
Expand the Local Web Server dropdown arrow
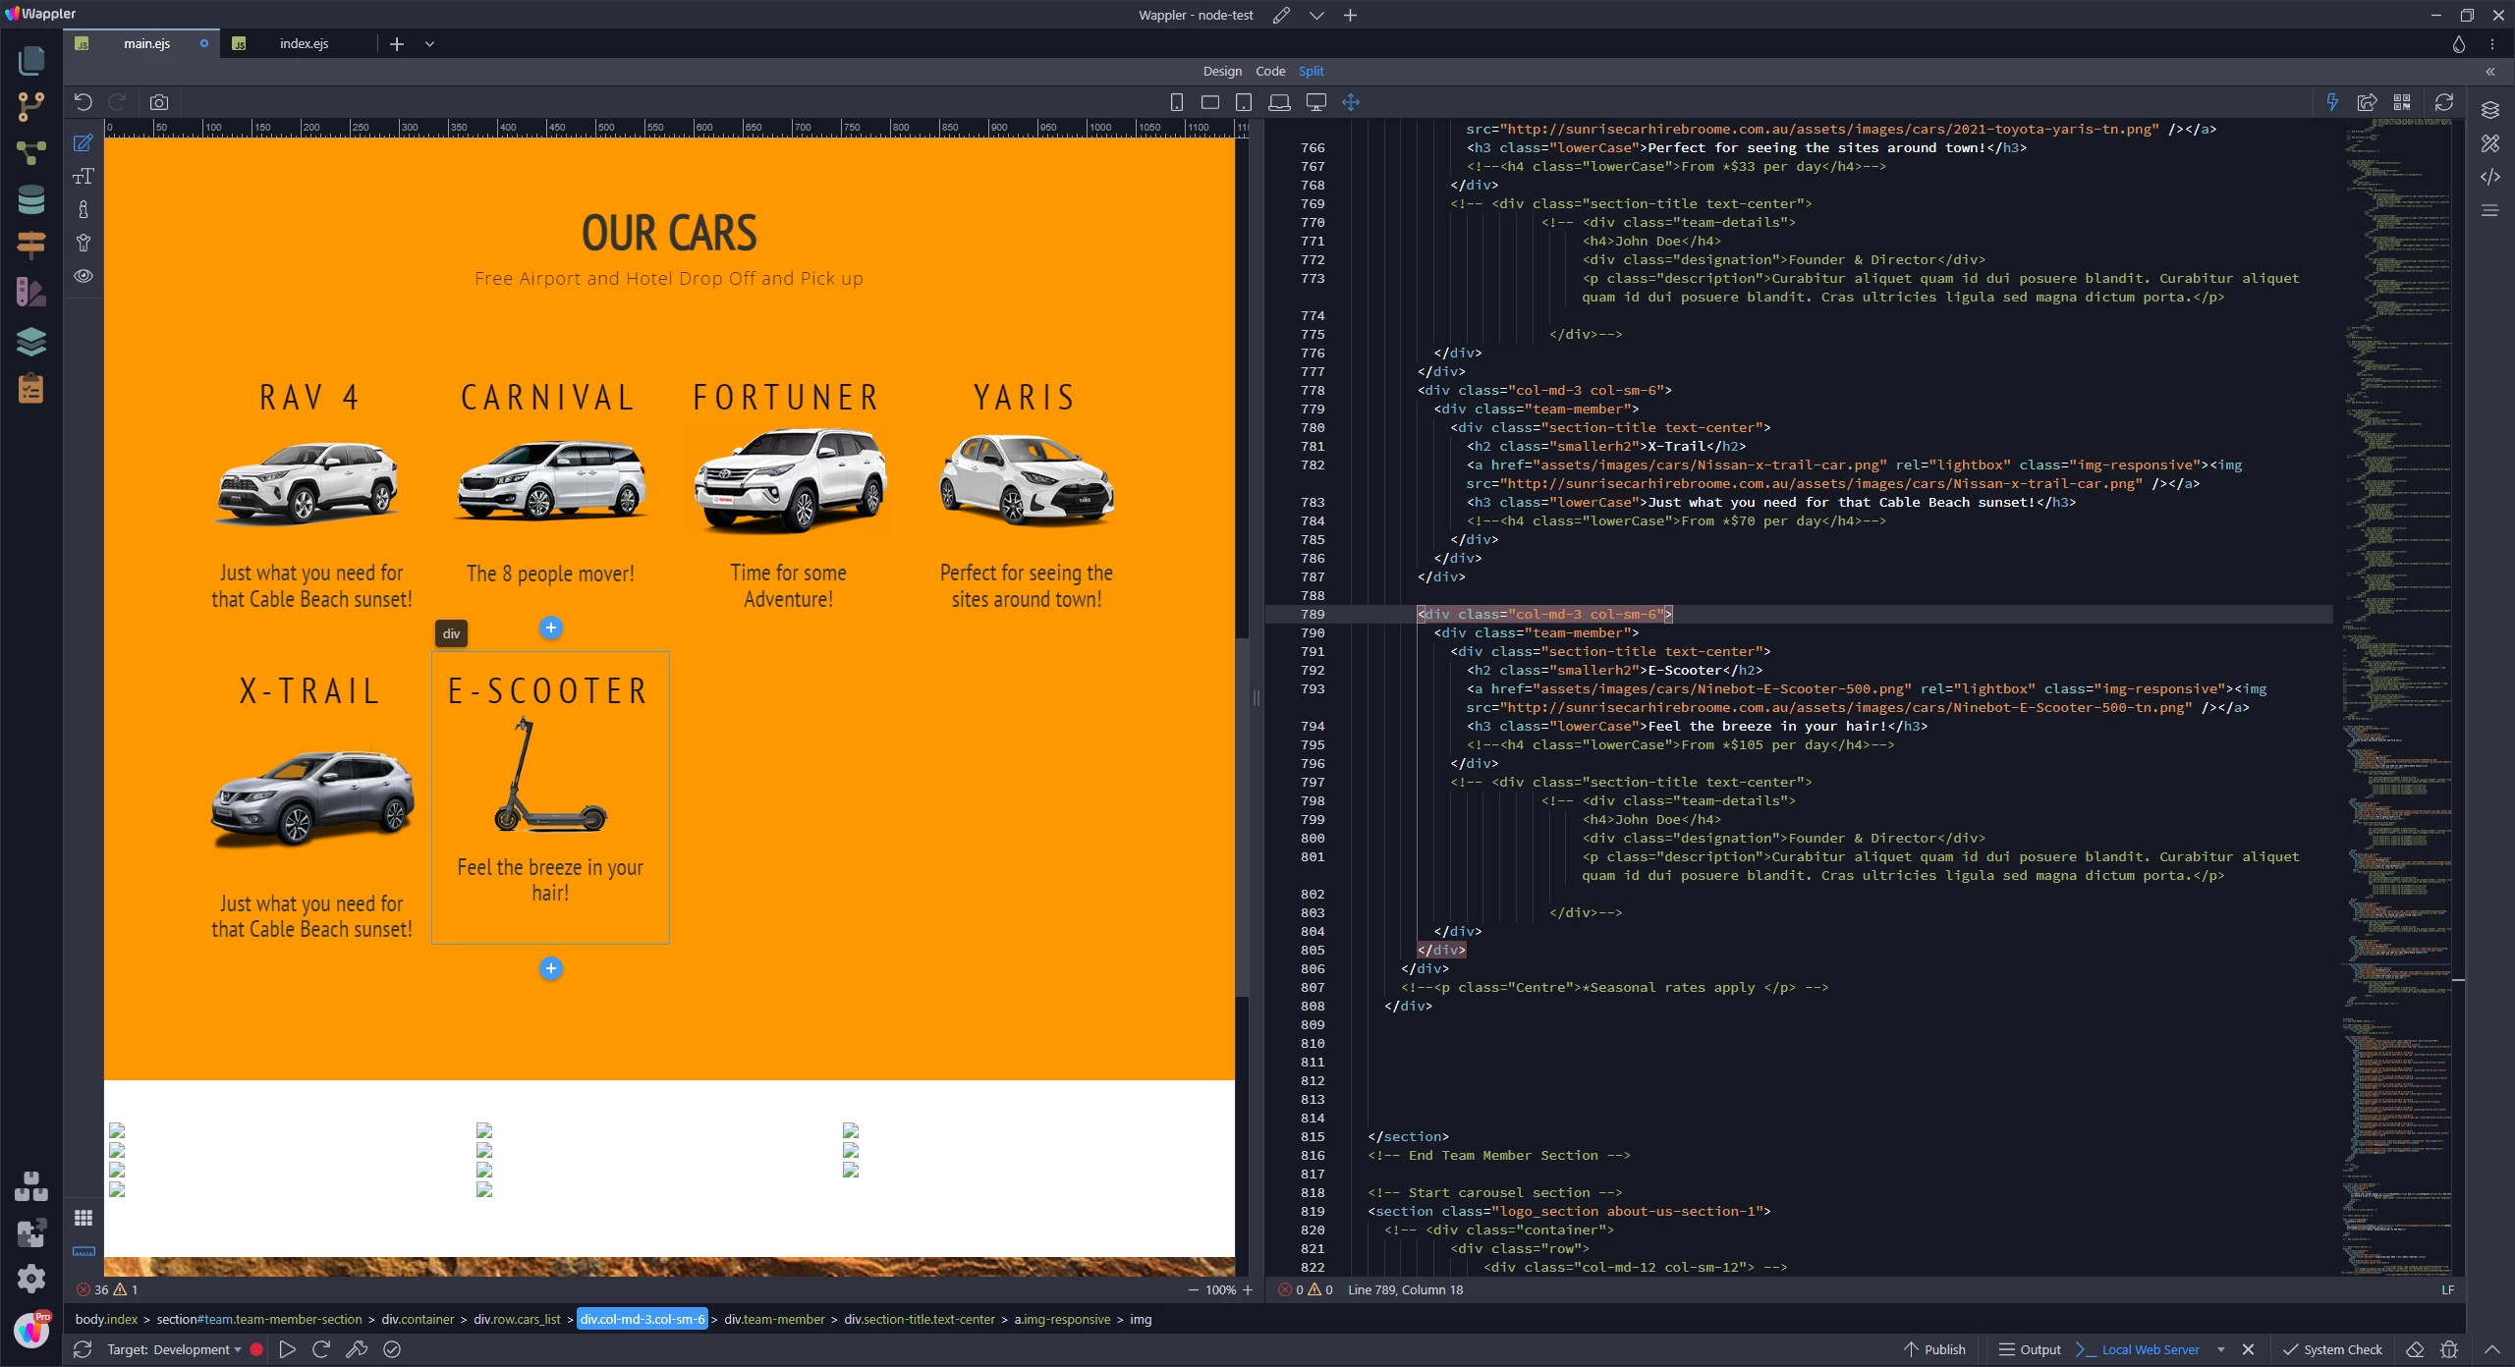[x=2221, y=1349]
